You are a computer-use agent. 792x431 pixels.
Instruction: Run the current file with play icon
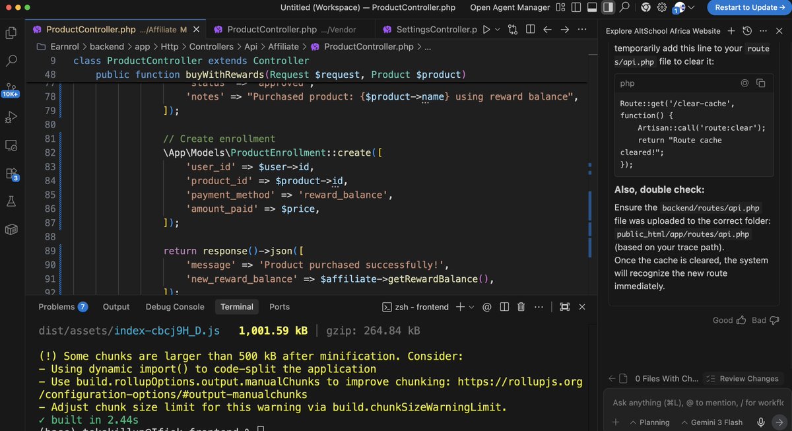click(486, 30)
